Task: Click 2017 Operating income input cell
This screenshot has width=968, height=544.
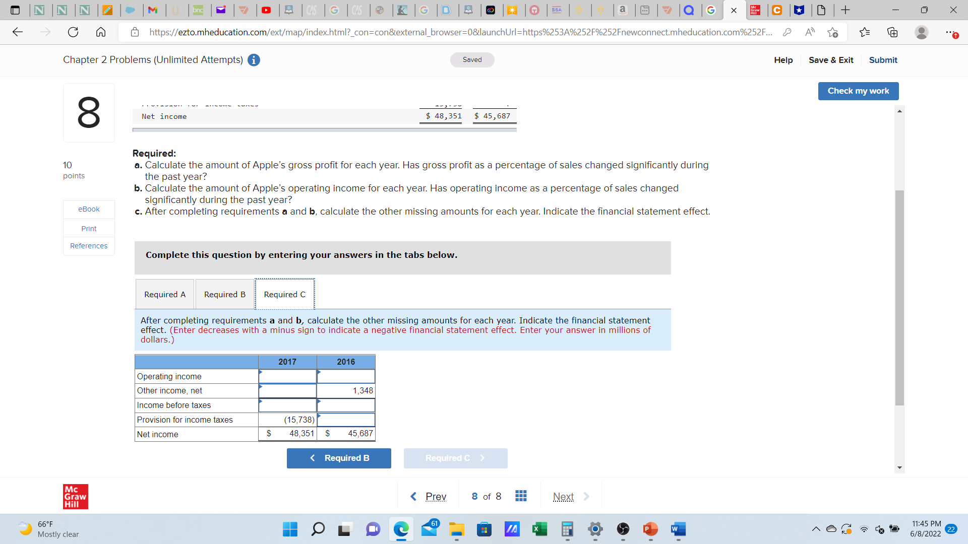Action: click(287, 376)
